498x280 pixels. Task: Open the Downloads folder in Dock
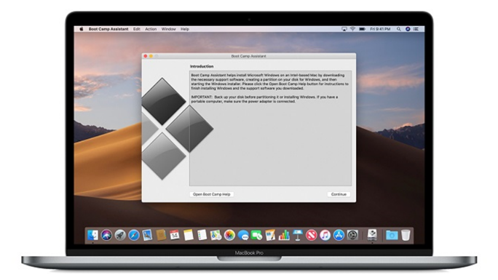(392, 236)
